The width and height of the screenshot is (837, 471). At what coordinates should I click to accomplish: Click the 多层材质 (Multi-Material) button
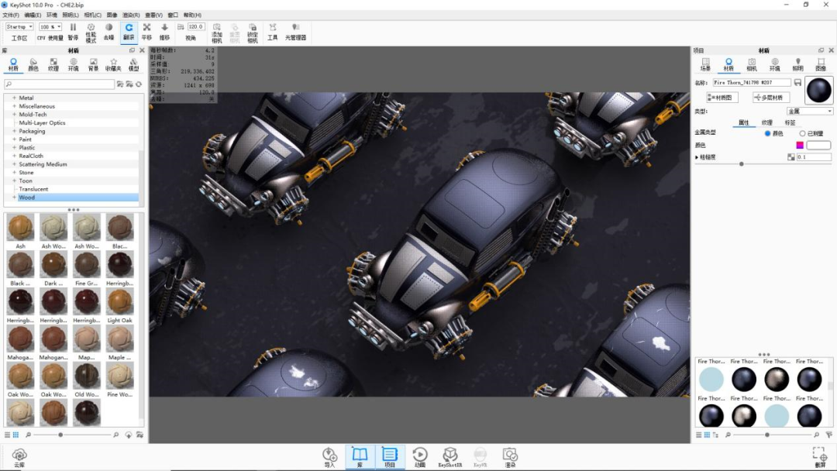click(x=771, y=98)
